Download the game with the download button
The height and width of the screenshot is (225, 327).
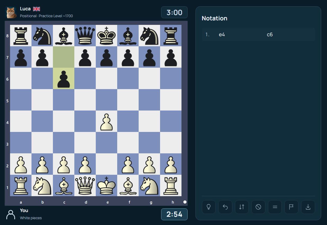point(308,207)
